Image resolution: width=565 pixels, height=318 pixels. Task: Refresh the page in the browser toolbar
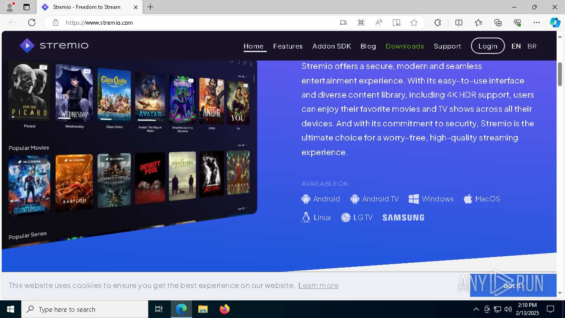point(32,23)
